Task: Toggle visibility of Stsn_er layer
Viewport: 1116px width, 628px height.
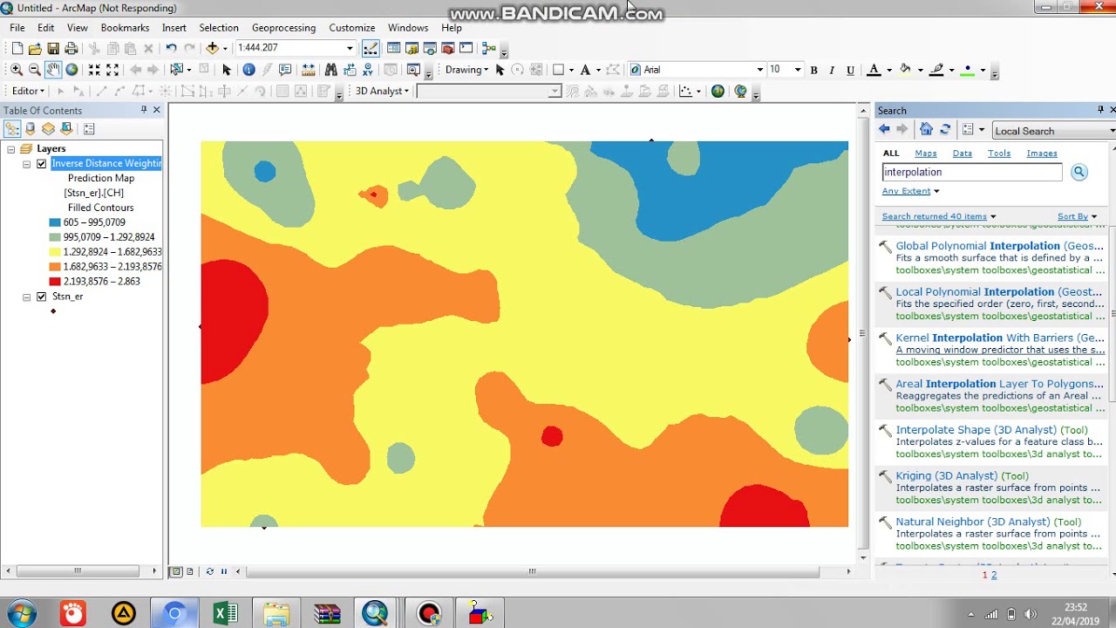Action: (41, 297)
